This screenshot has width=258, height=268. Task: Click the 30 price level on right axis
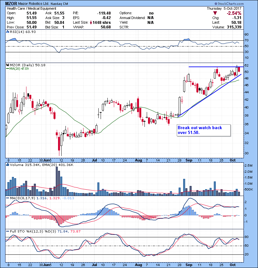[x=246, y=153]
